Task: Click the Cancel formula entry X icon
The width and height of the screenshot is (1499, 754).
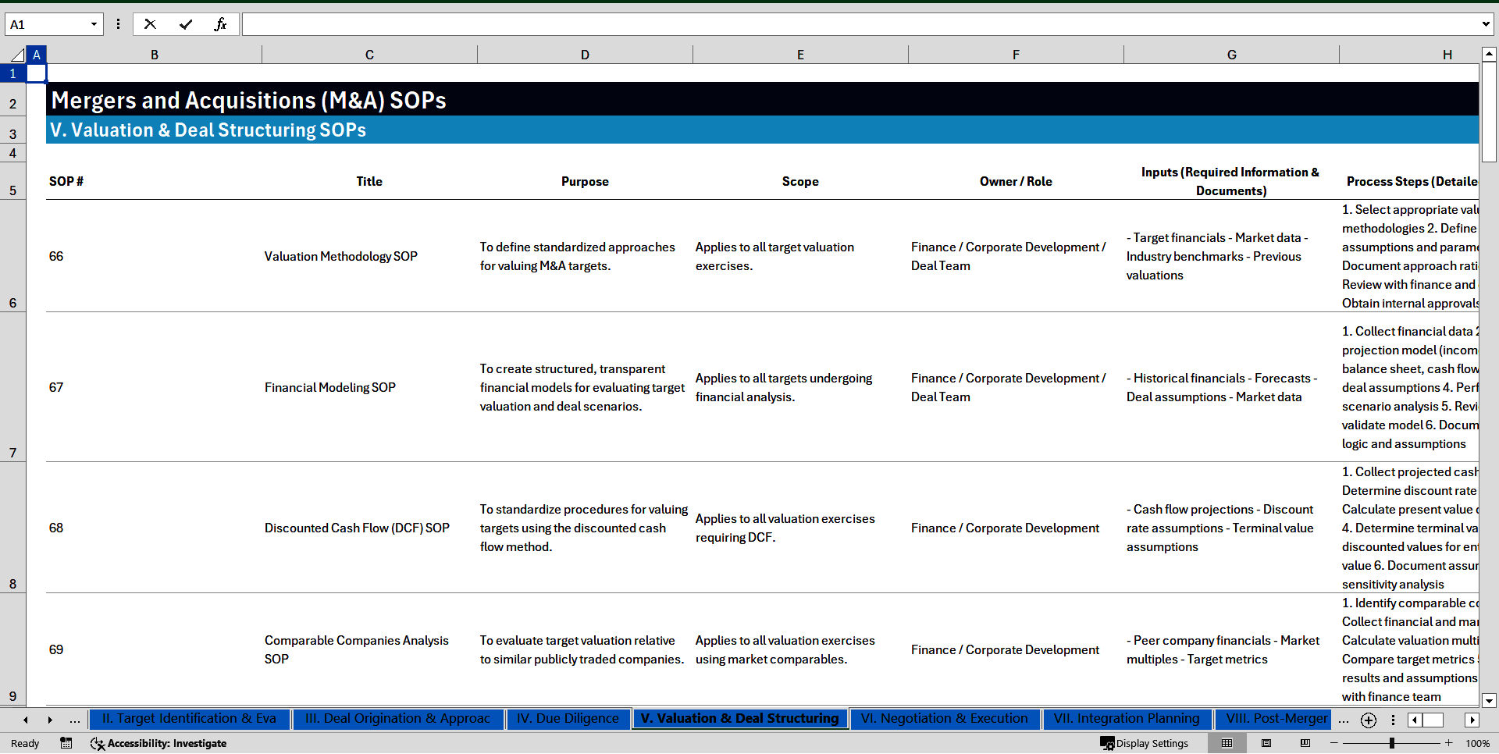Action: 150,24
